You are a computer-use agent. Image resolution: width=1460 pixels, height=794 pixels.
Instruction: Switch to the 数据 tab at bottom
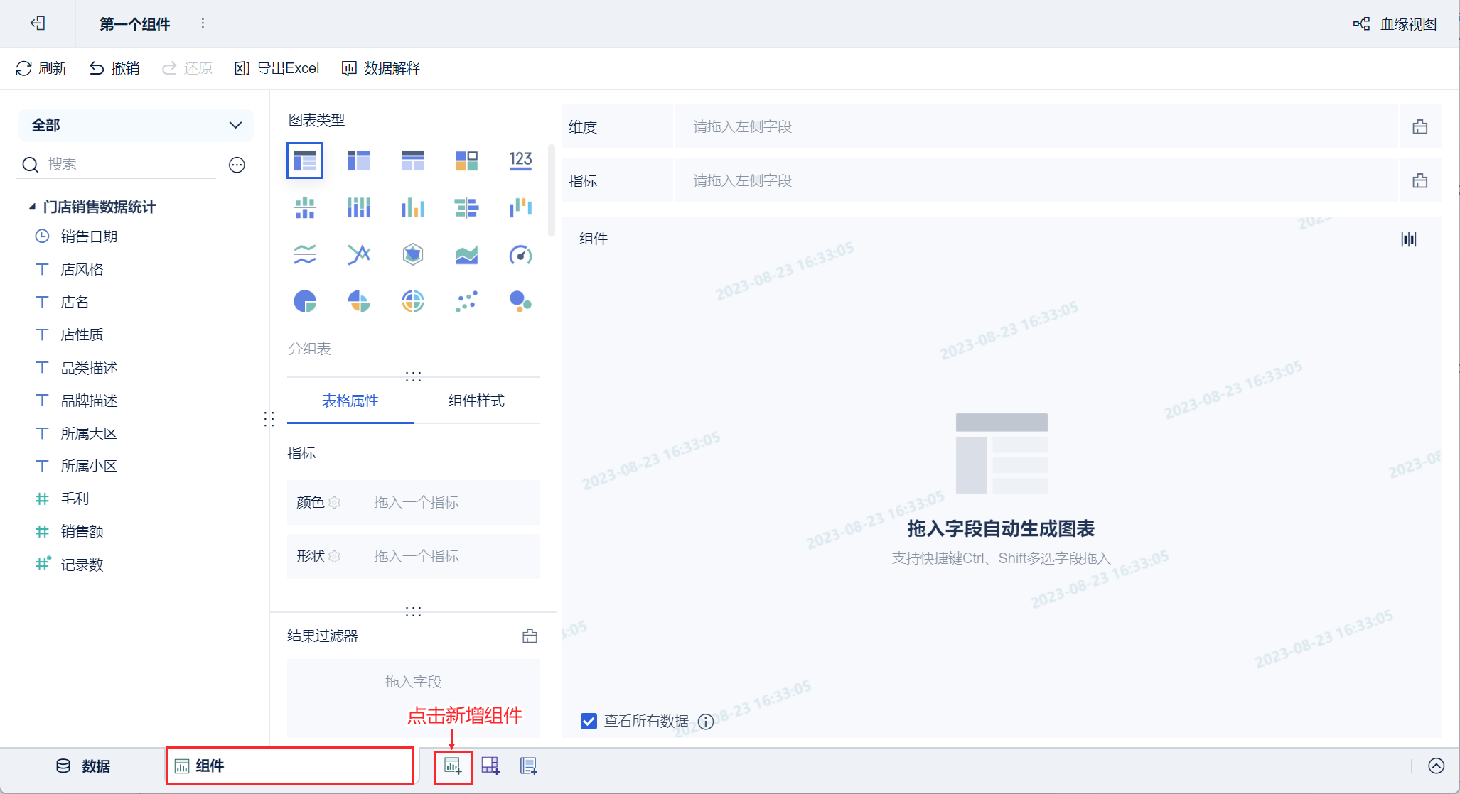[83, 766]
